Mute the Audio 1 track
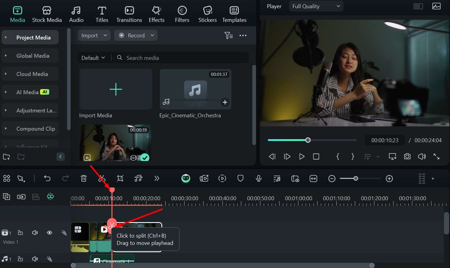This screenshot has width=450, height=268. (x=35, y=259)
